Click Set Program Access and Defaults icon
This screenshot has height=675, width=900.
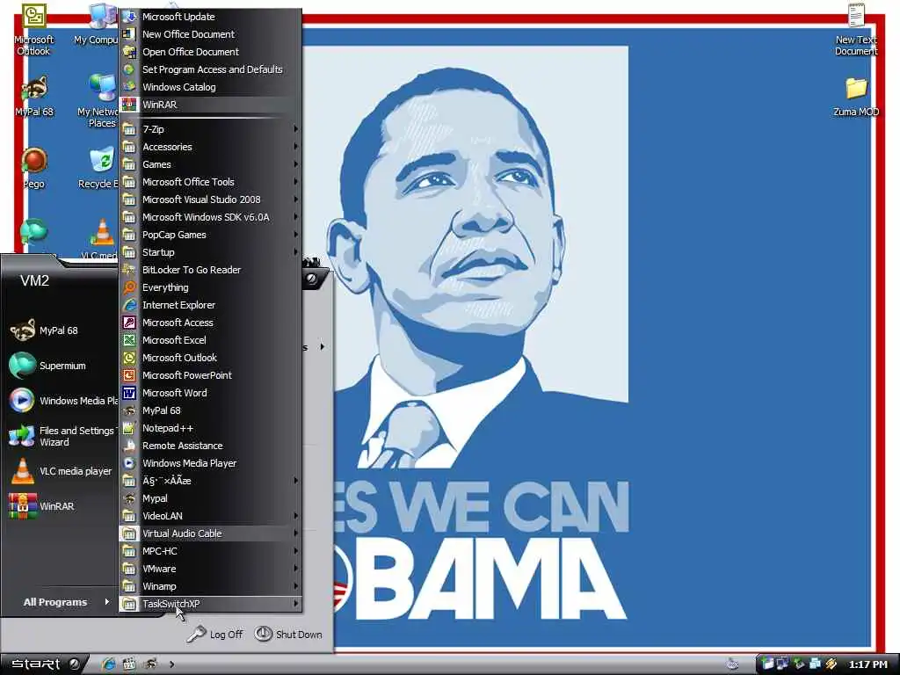[130, 69]
